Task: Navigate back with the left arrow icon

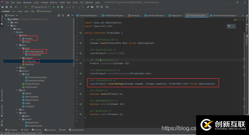Action: 16,7
